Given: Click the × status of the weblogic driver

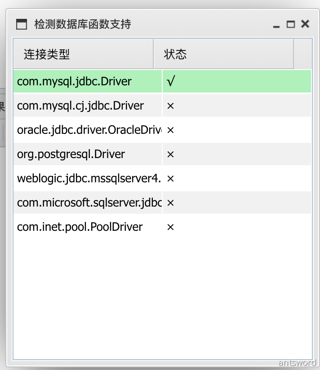Looking at the screenshot, I should 170,178.
